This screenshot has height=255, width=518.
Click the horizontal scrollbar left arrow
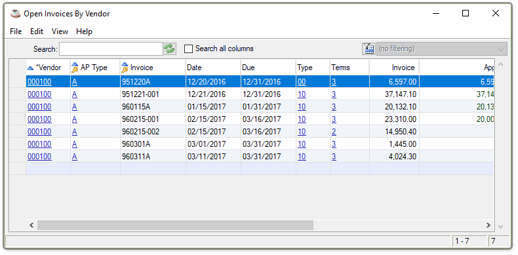pyautogui.click(x=31, y=226)
